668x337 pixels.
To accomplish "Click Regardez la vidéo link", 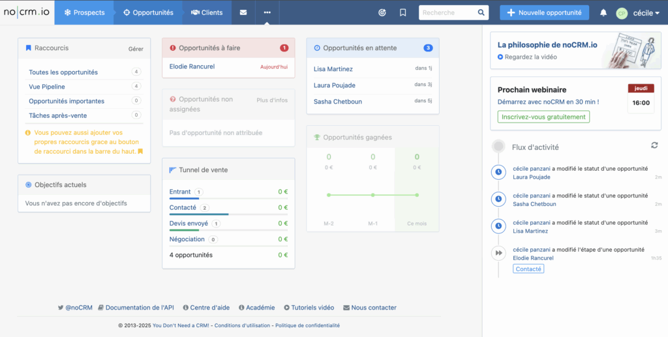I will pyautogui.click(x=530, y=57).
